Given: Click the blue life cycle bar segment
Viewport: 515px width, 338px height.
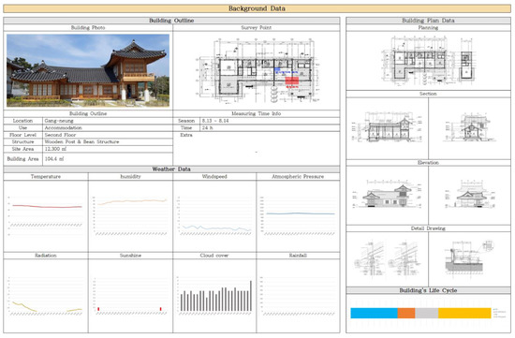Looking at the screenshot, I should [375, 313].
